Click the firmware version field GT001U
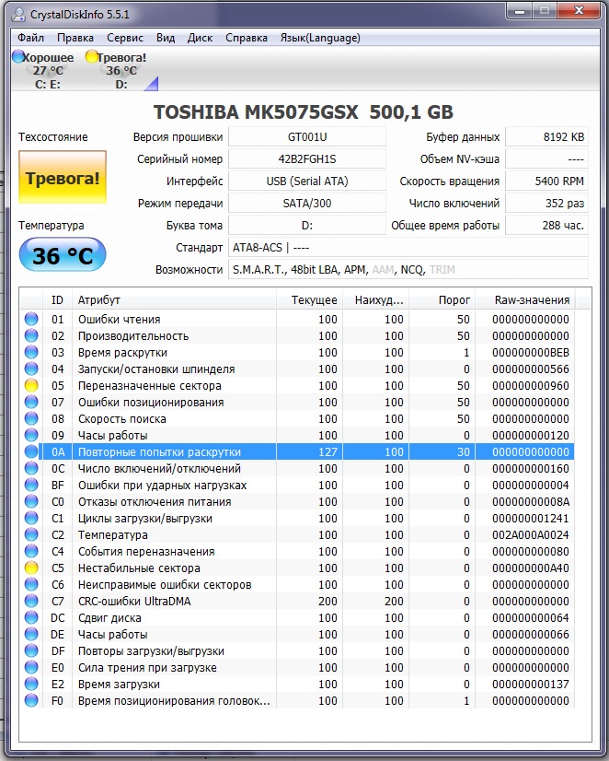609x761 pixels. tap(306, 136)
